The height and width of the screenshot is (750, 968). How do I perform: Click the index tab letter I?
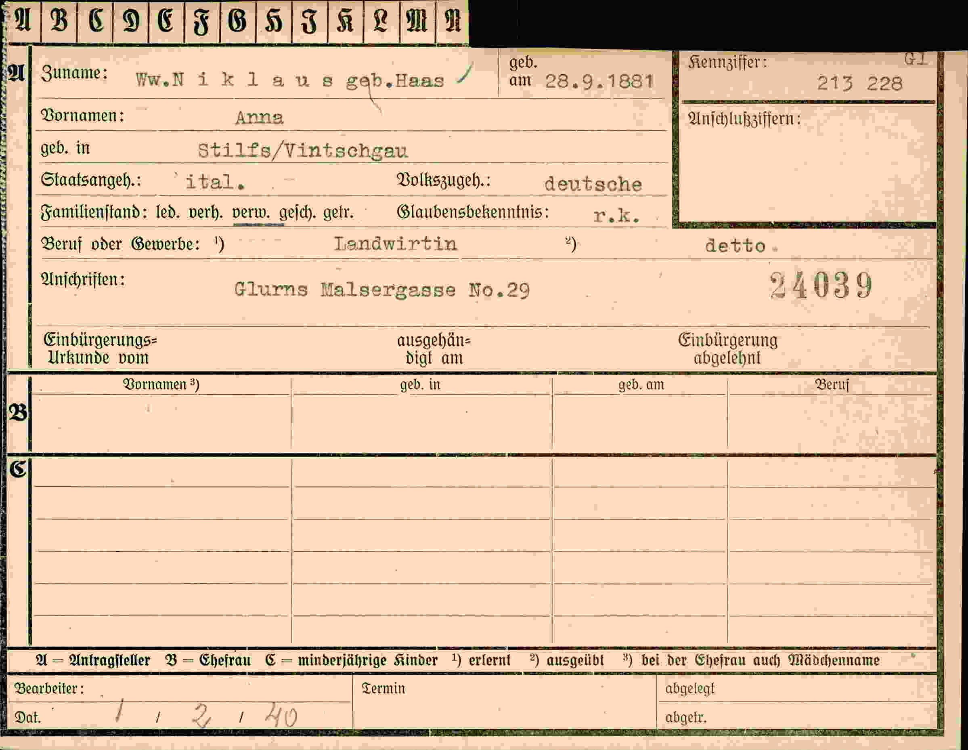(309, 22)
